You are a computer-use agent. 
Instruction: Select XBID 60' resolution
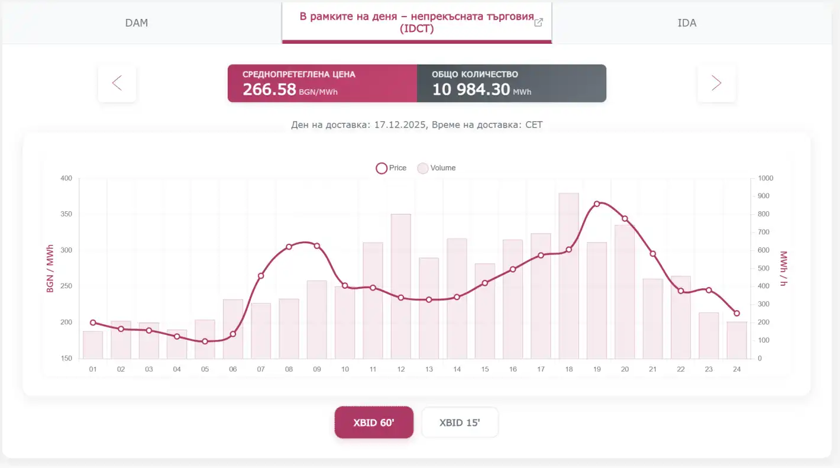pos(374,422)
